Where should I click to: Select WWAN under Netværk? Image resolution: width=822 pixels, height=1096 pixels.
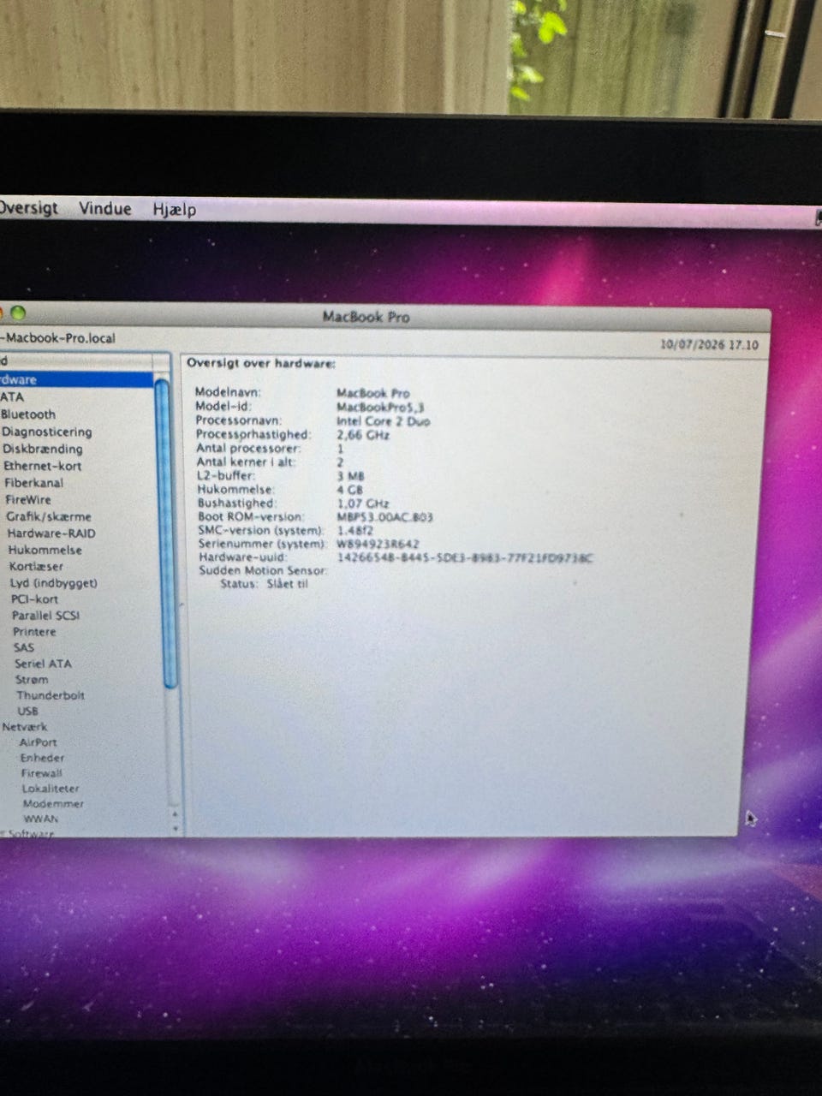point(41,819)
